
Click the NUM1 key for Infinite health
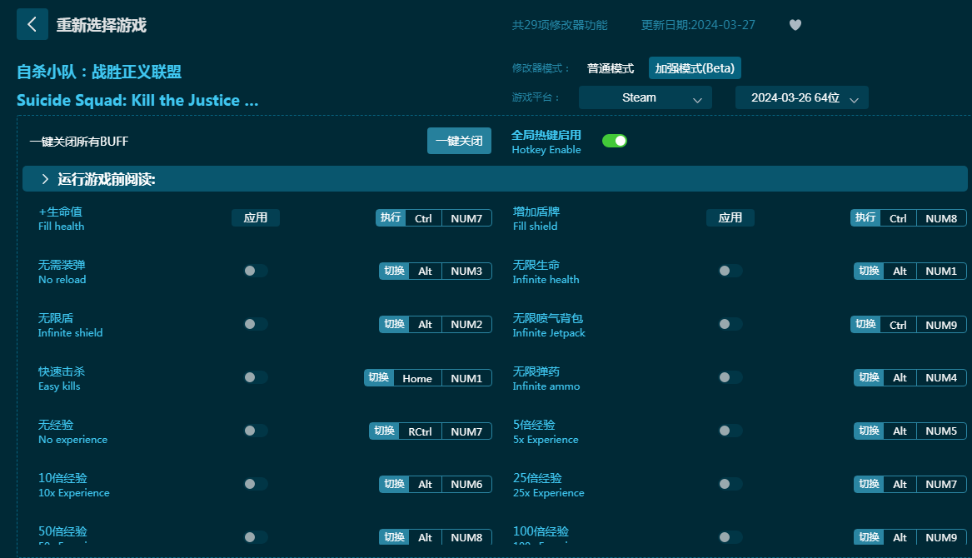(x=942, y=272)
